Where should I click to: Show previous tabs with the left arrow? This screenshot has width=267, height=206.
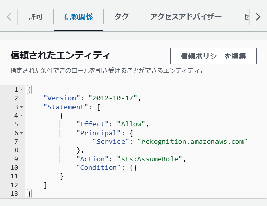coord(9,17)
